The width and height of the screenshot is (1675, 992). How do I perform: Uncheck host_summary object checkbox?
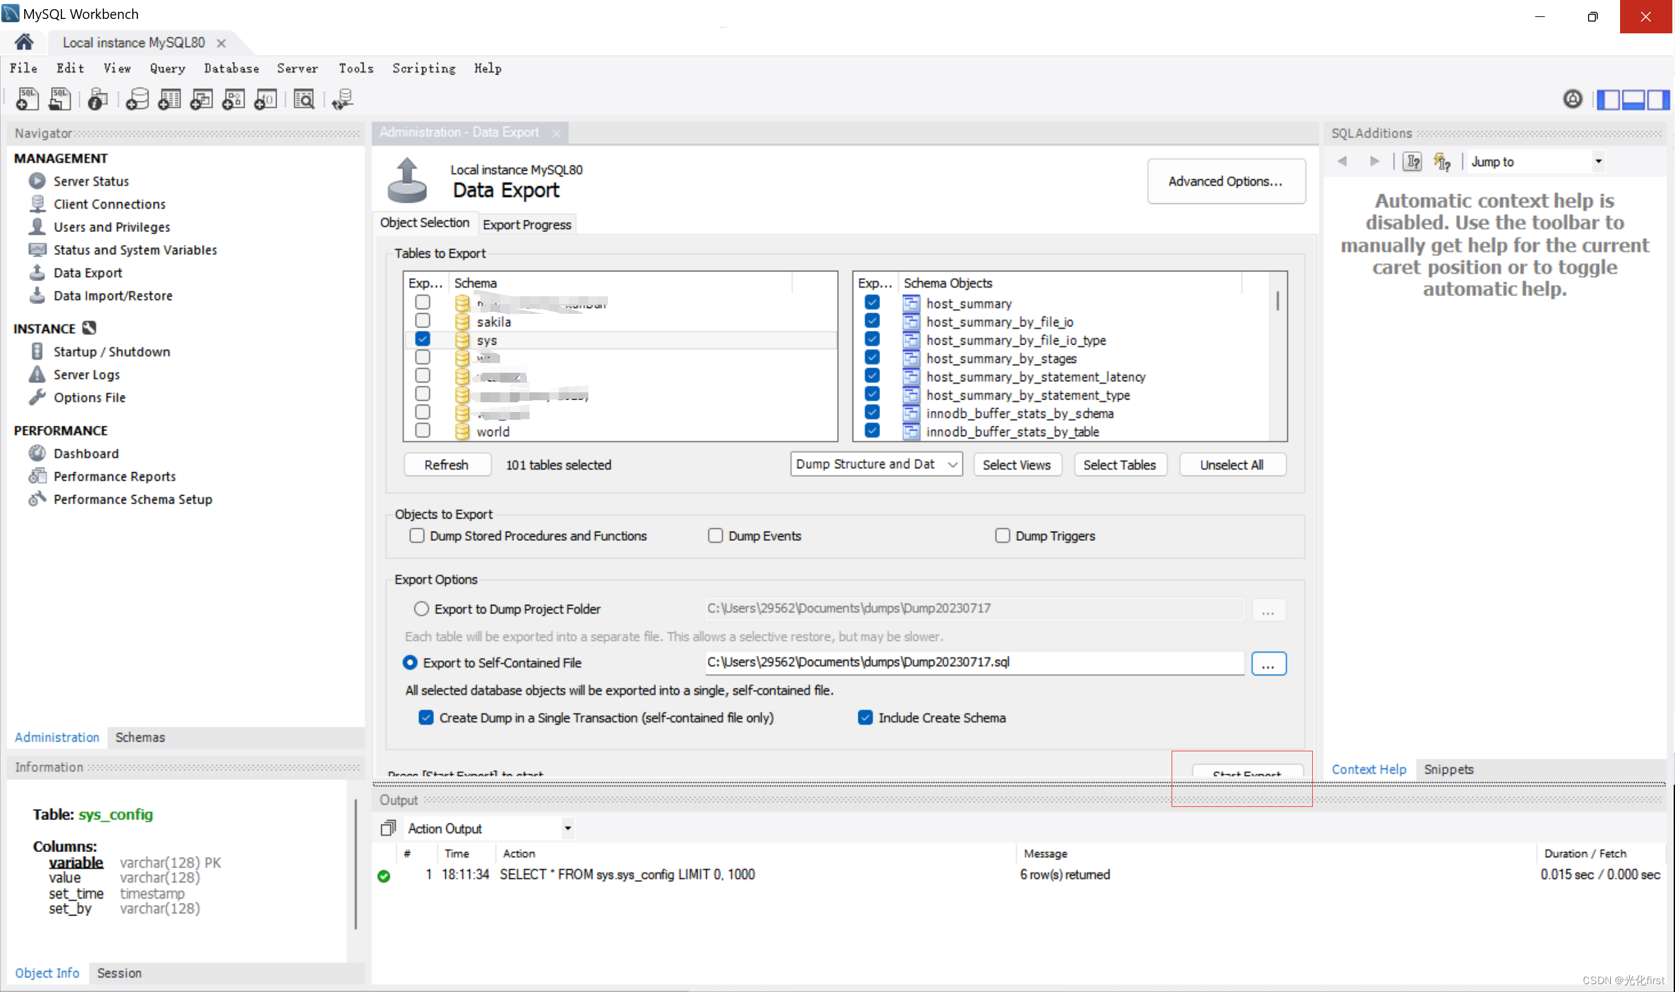point(872,302)
